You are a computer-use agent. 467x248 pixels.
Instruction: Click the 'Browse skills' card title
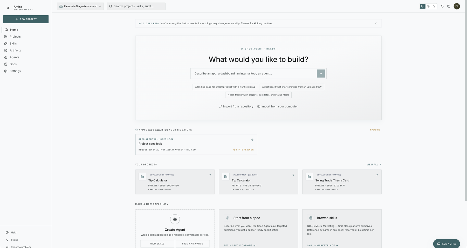click(x=327, y=218)
